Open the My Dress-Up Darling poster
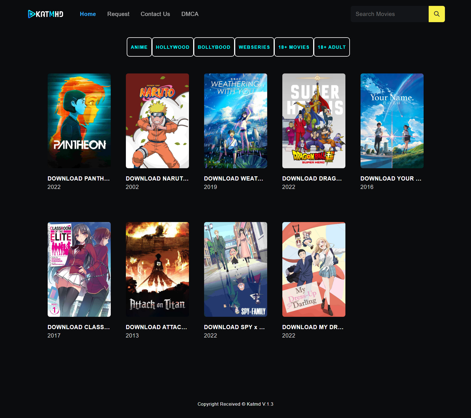Image resolution: width=471 pixels, height=418 pixels. click(314, 269)
